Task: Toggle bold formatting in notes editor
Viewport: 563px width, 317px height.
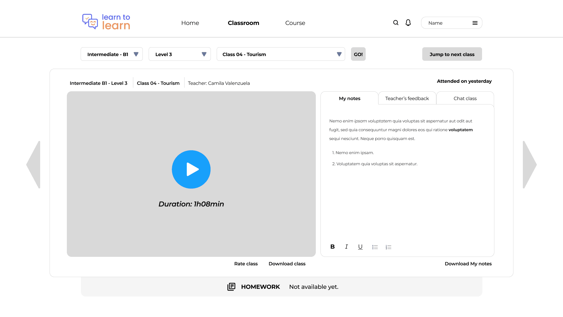Action: pyautogui.click(x=332, y=247)
